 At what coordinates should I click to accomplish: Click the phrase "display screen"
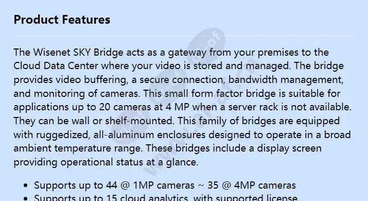tap(289, 148)
